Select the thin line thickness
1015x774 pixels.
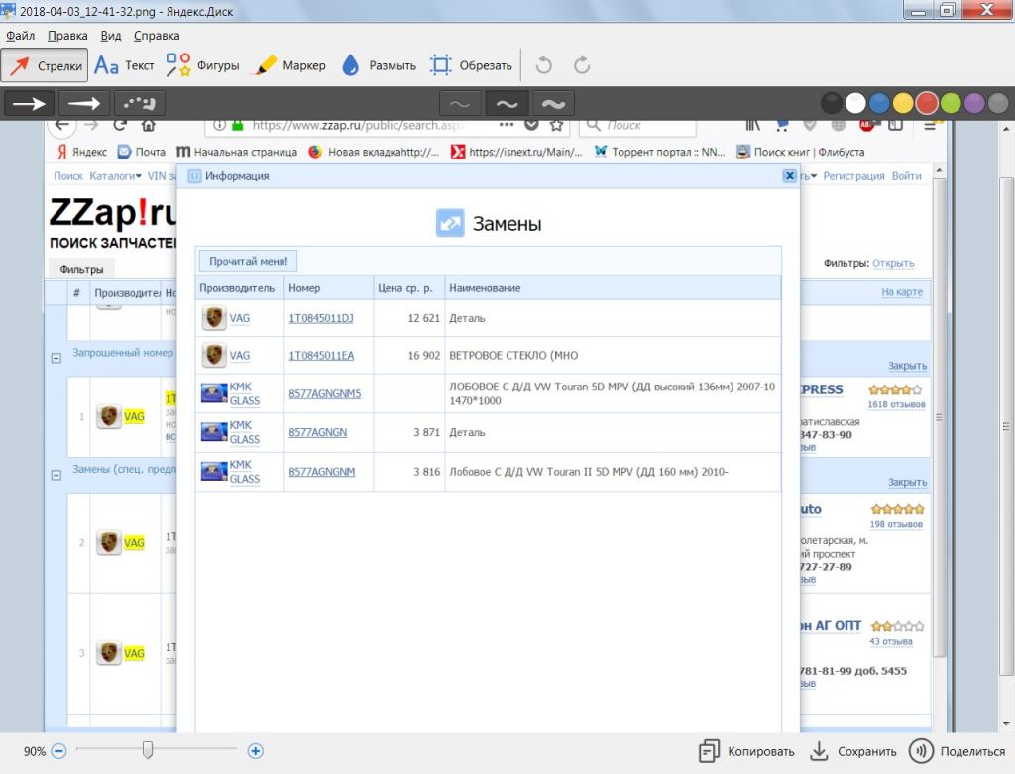tap(460, 103)
